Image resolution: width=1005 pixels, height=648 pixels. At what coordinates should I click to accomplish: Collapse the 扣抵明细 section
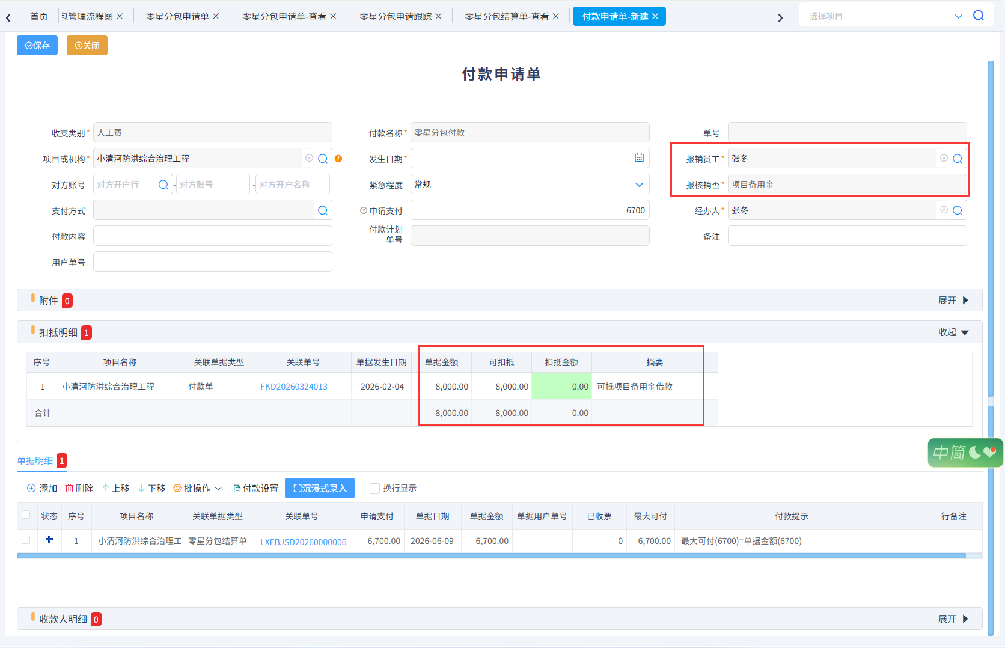tap(953, 332)
